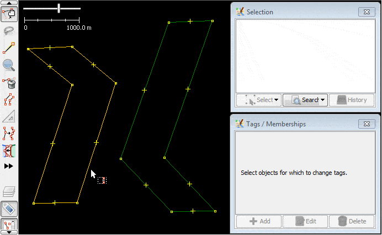This screenshot has width=382, height=235.
Task: Open the Search history dropdown arrow
Action: (322, 100)
